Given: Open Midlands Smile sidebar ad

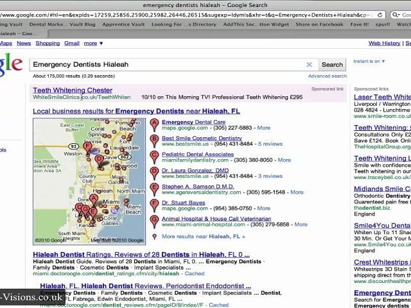Looking at the screenshot, I should pyautogui.click(x=383, y=189).
